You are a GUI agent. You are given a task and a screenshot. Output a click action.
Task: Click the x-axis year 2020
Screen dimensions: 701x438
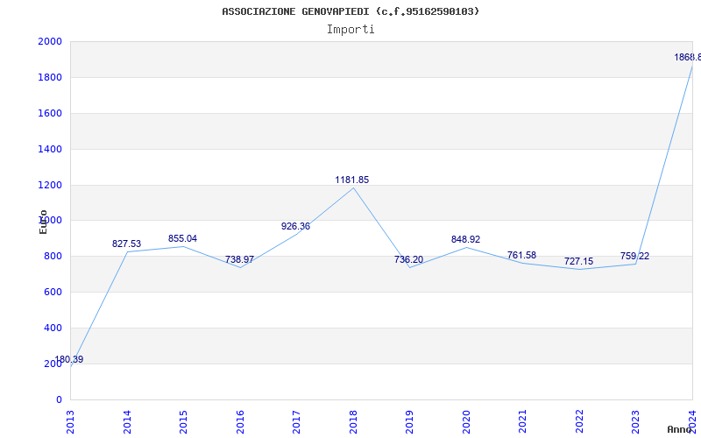[x=466, y=422]
